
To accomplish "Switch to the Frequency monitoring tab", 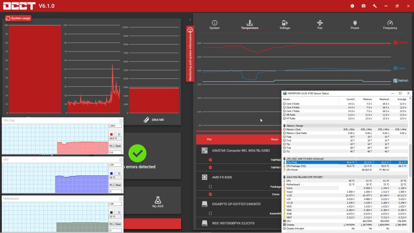I will 390,25.
